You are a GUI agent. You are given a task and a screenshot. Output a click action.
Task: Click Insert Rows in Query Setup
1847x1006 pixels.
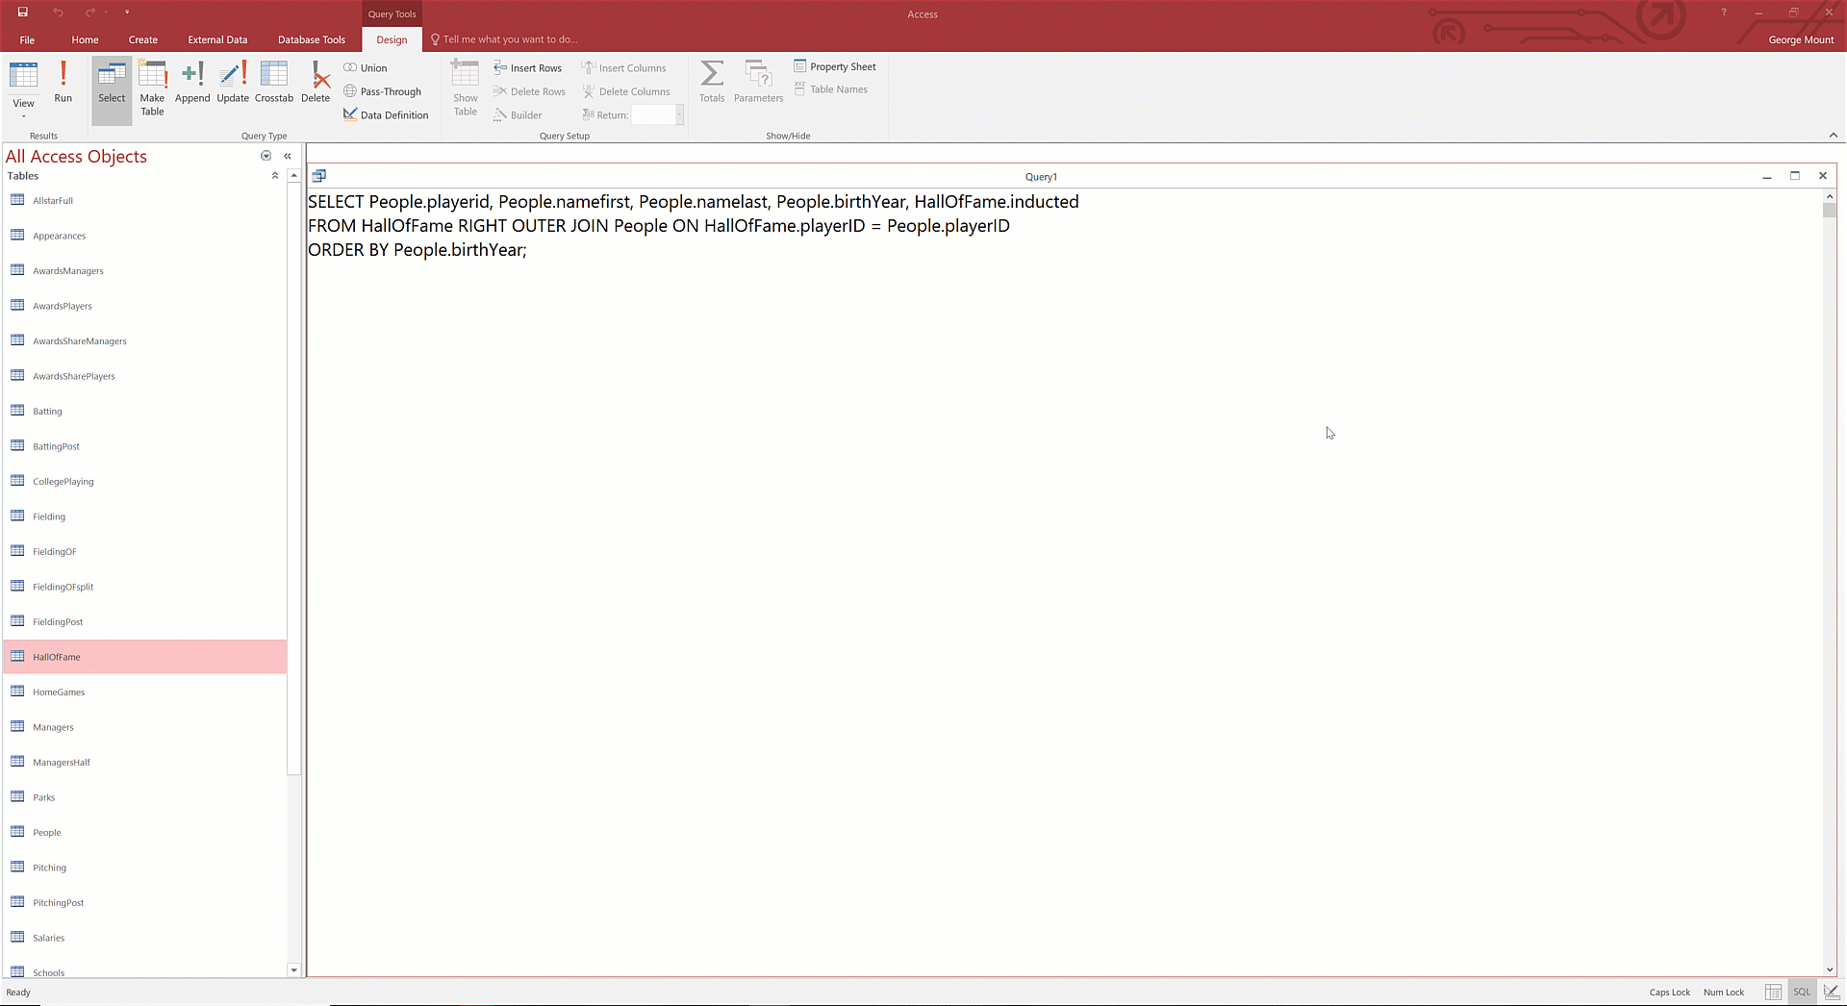(x=527, y=68)
